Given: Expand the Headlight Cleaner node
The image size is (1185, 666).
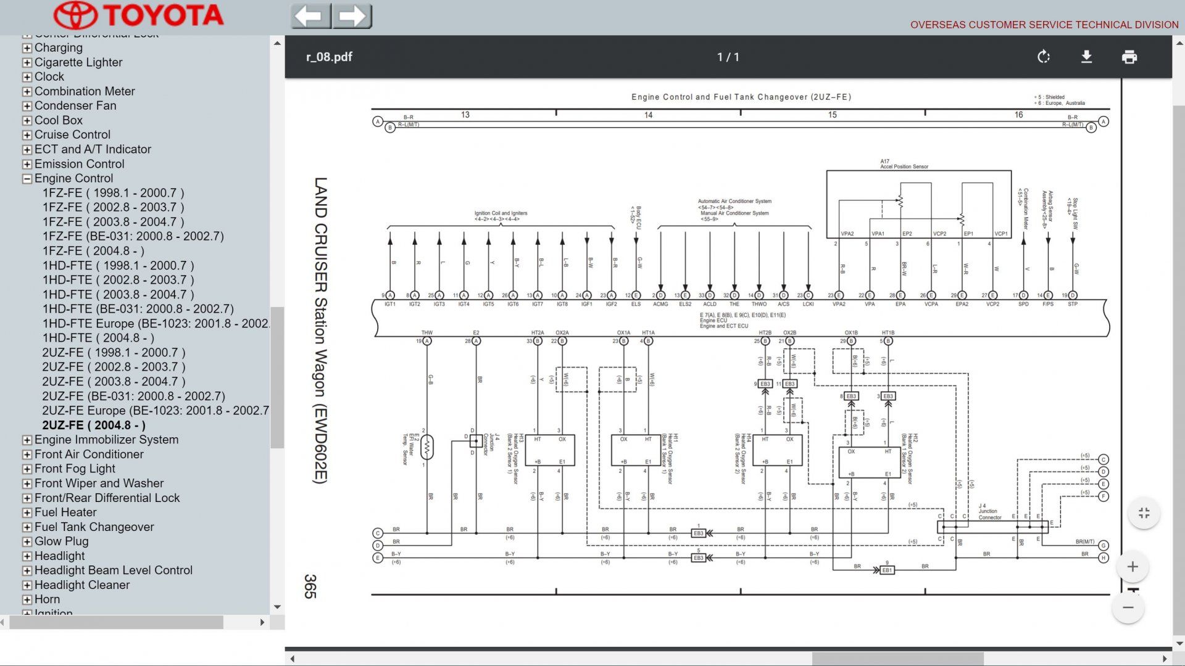Looking at the screenshot, I should pyautogui.click(x=27, y=585).
